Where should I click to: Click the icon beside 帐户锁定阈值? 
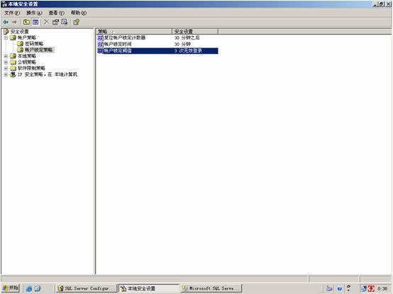pyautogui.click(x=100, y=51)
